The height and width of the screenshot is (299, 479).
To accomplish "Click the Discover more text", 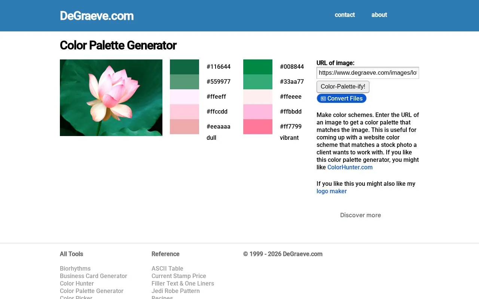I will (x=360, y=215).
